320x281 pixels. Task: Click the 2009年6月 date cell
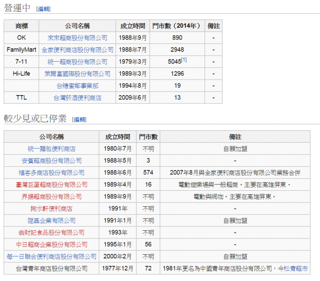click(x=132, y=98)
